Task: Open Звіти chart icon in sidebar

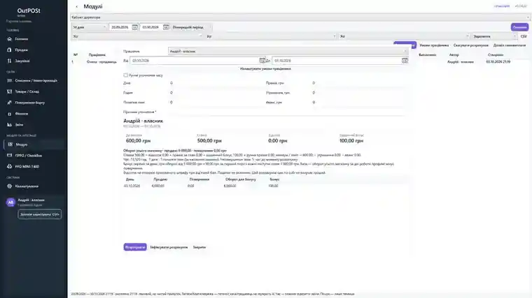Action: click(x=10, y=124)
